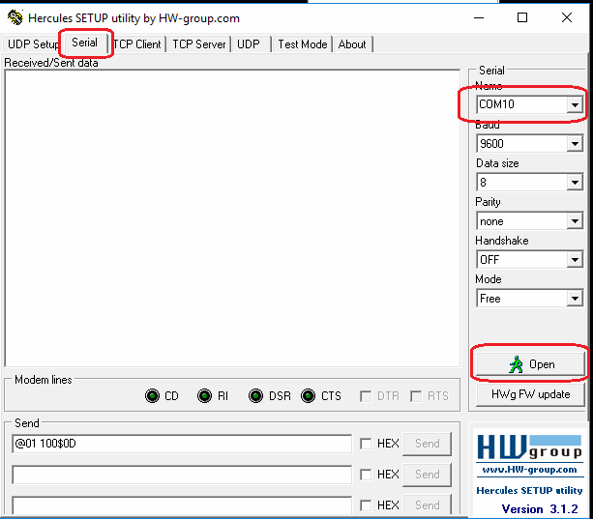Click the HWg FW update button
The image size is (593, 519).
(x=530, y=394)
